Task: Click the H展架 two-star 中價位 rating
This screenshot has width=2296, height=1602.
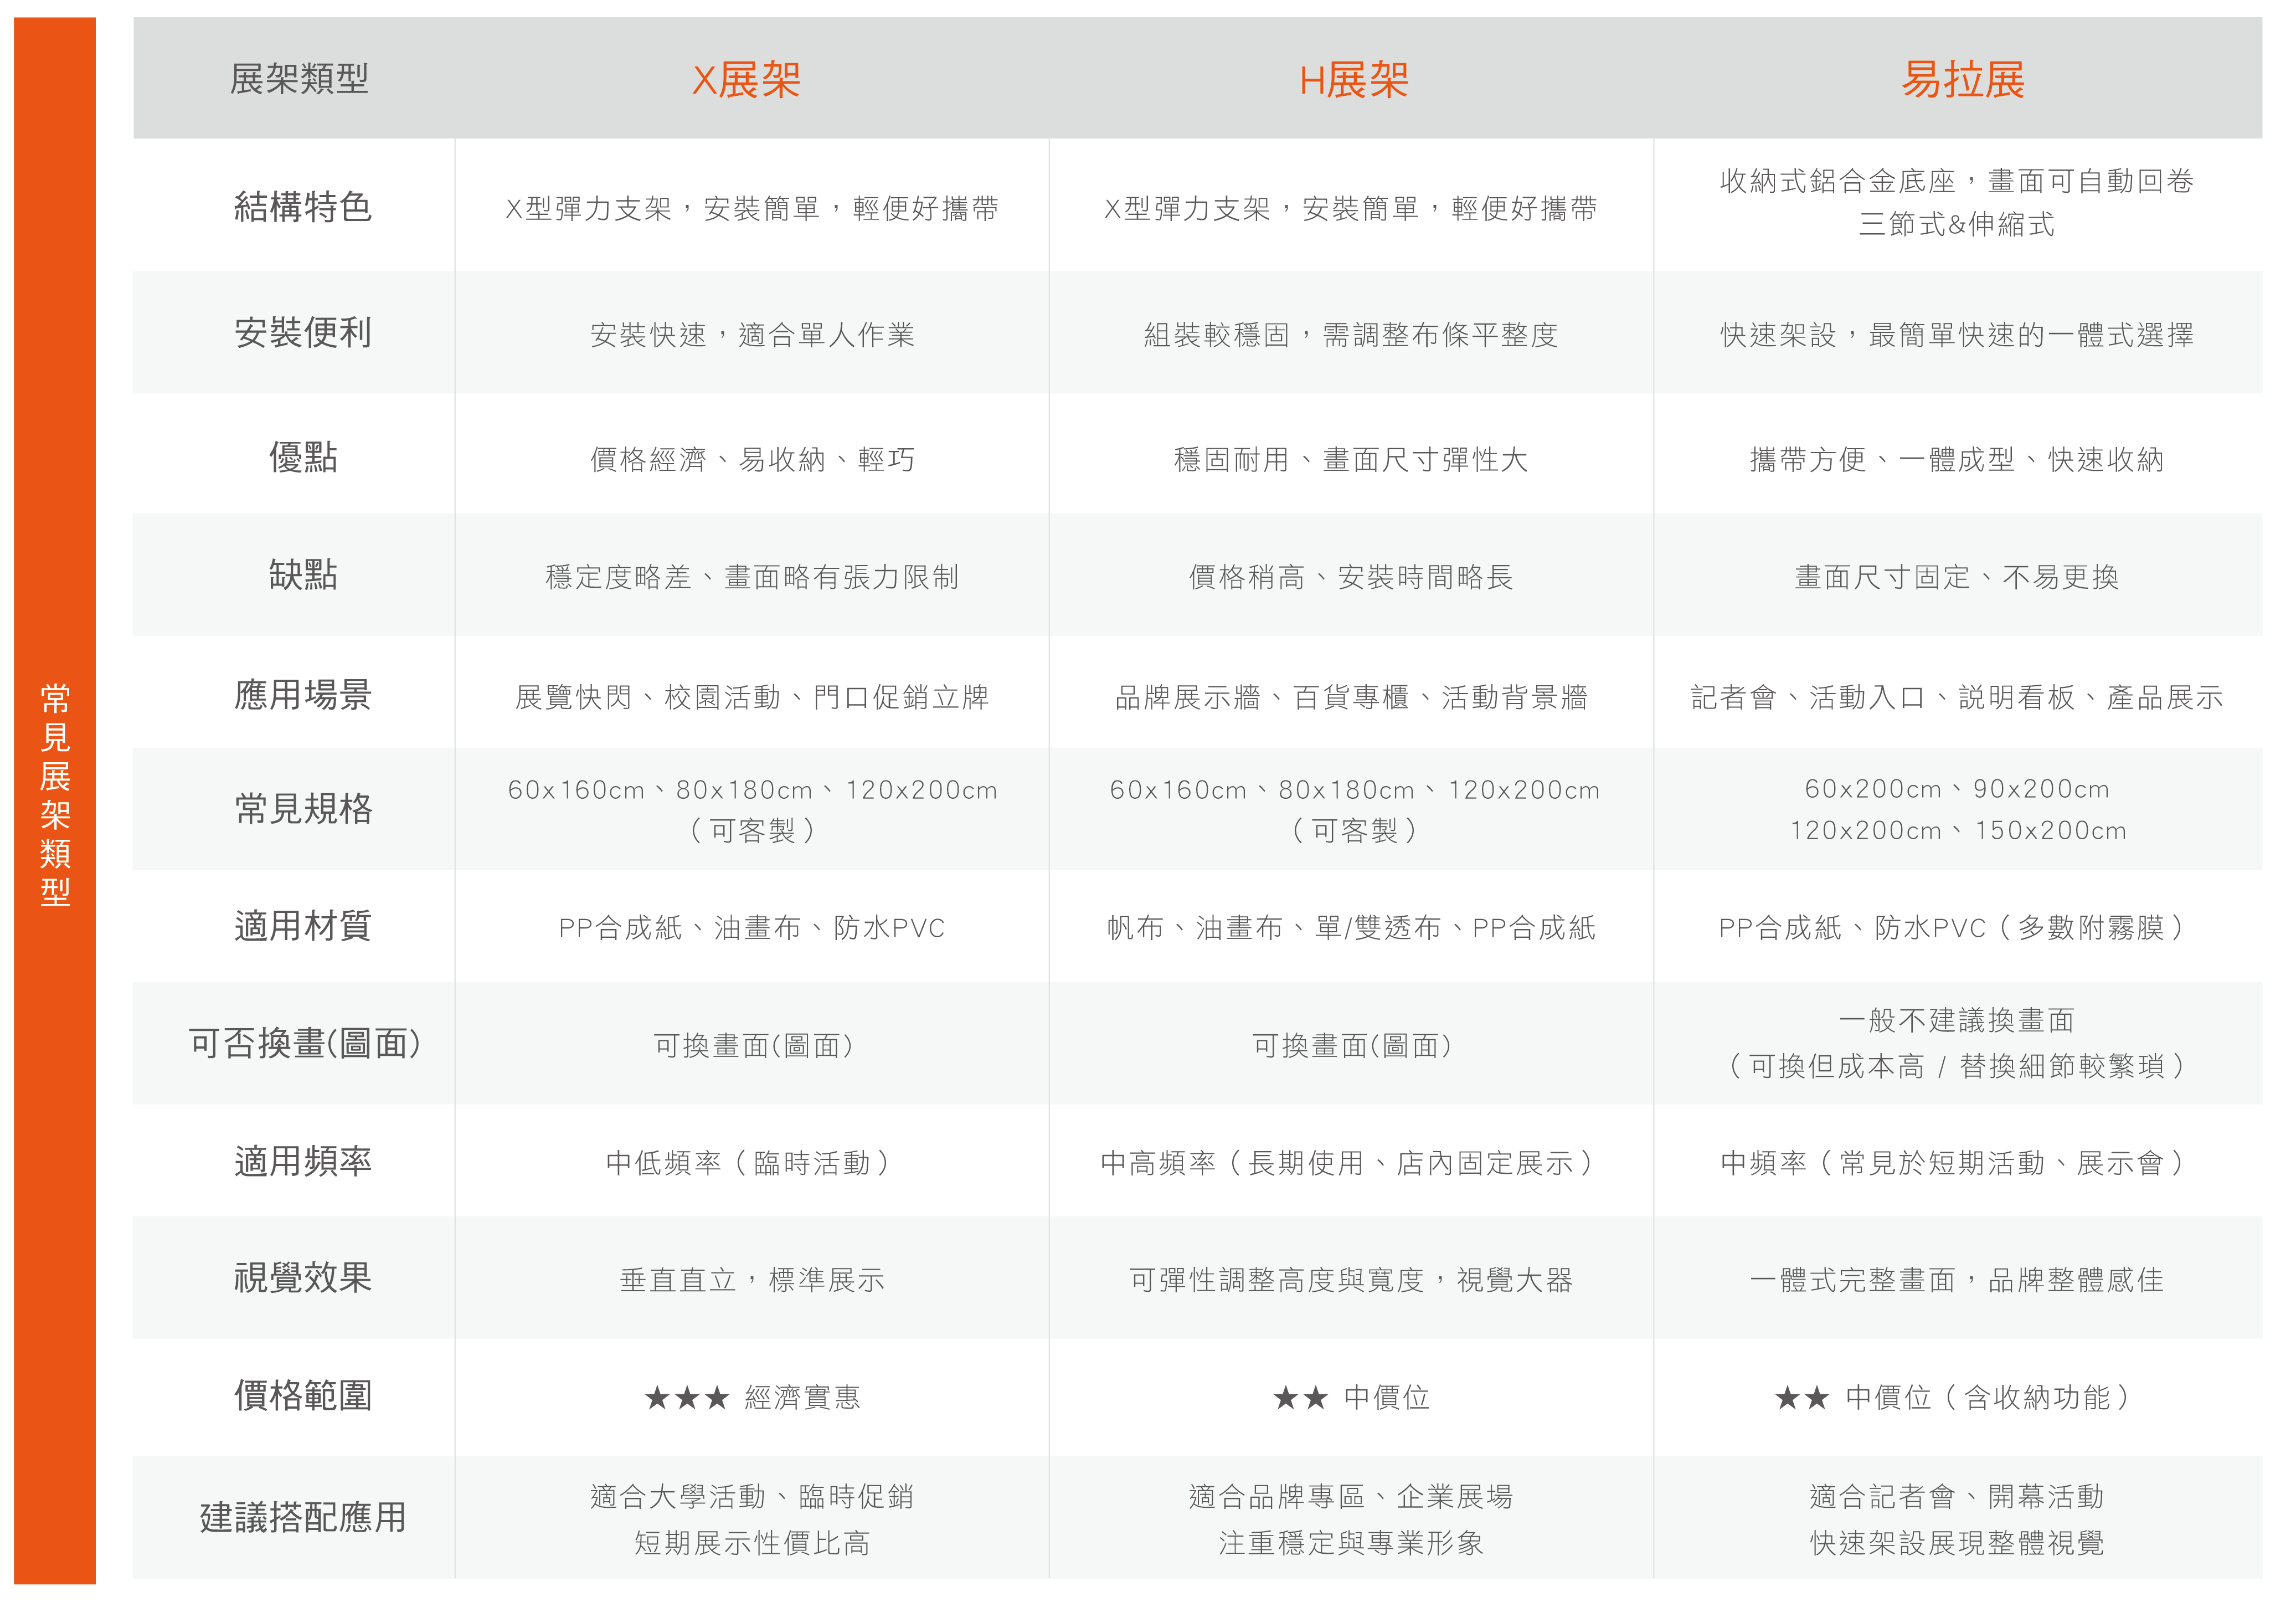Action: pyautogui.click(x=1351, y=1397)
